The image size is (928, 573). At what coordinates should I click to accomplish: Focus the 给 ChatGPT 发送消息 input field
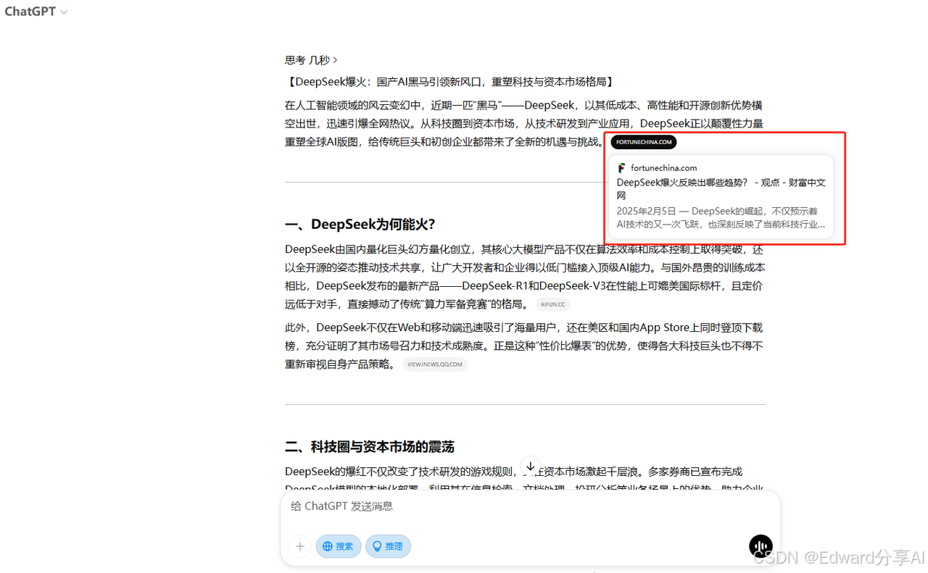point(530,506)
